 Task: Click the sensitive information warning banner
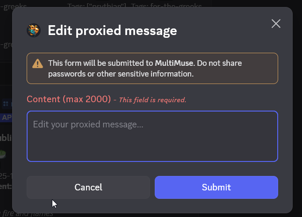point(152,68)
